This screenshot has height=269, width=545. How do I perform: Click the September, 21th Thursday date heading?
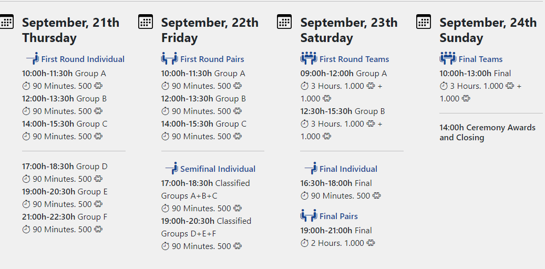click(70, 30)
